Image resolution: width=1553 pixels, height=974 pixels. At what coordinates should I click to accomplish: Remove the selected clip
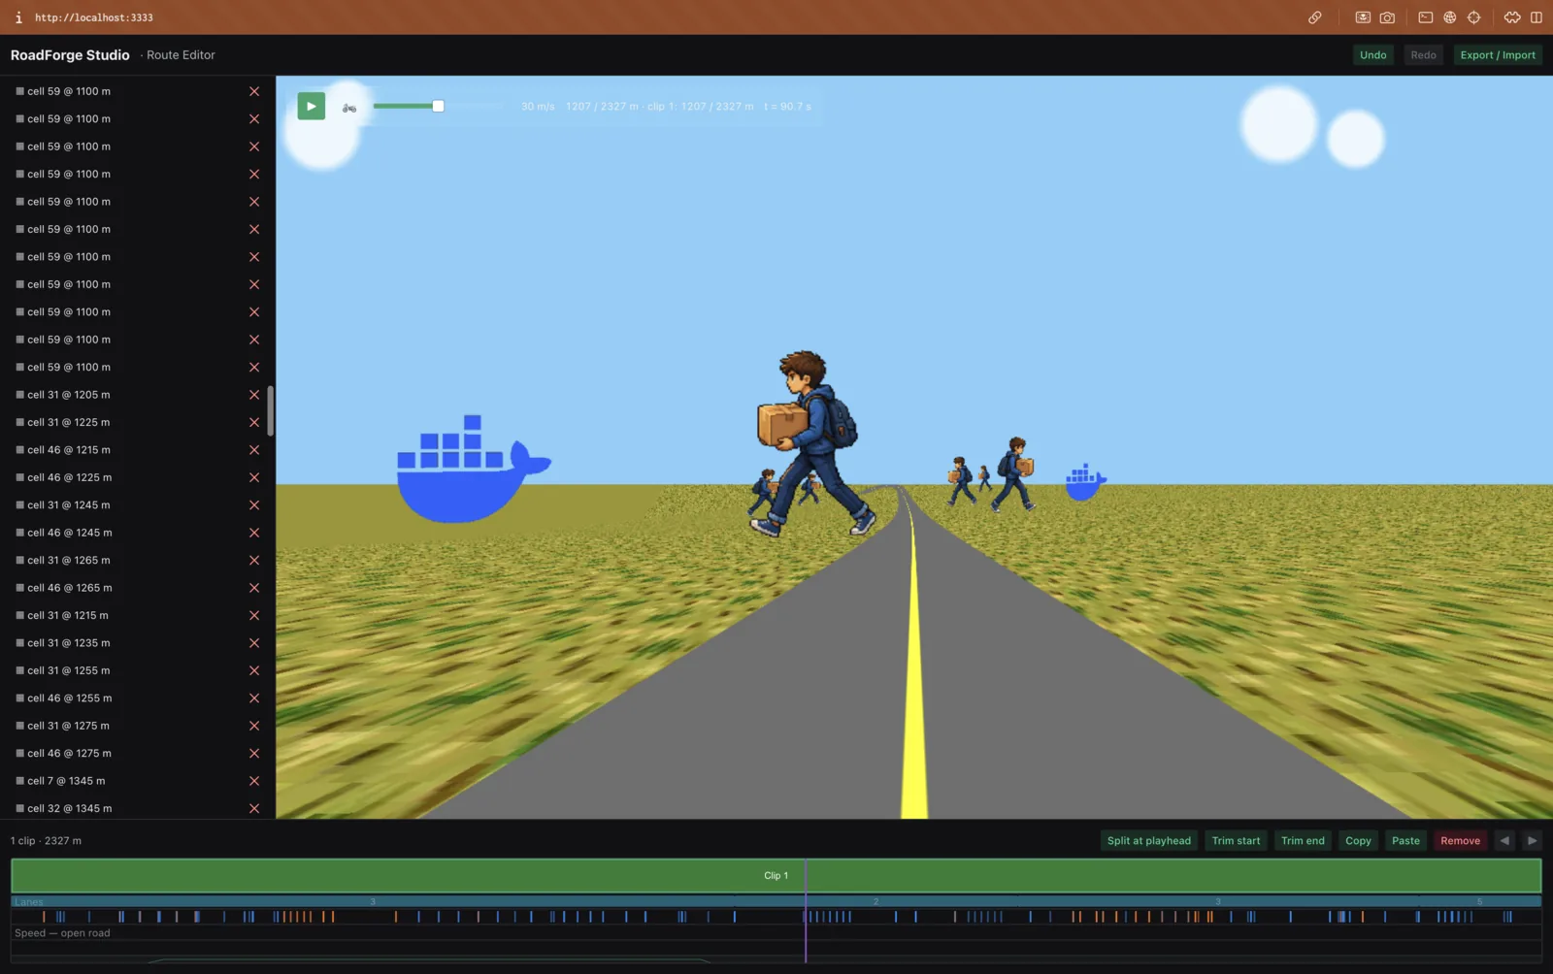1460,841
